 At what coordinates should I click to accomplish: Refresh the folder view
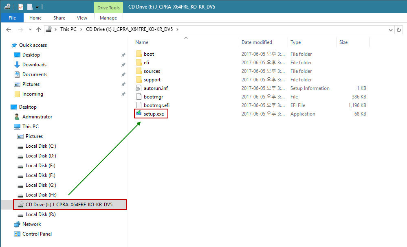click(x=399, y=30)
